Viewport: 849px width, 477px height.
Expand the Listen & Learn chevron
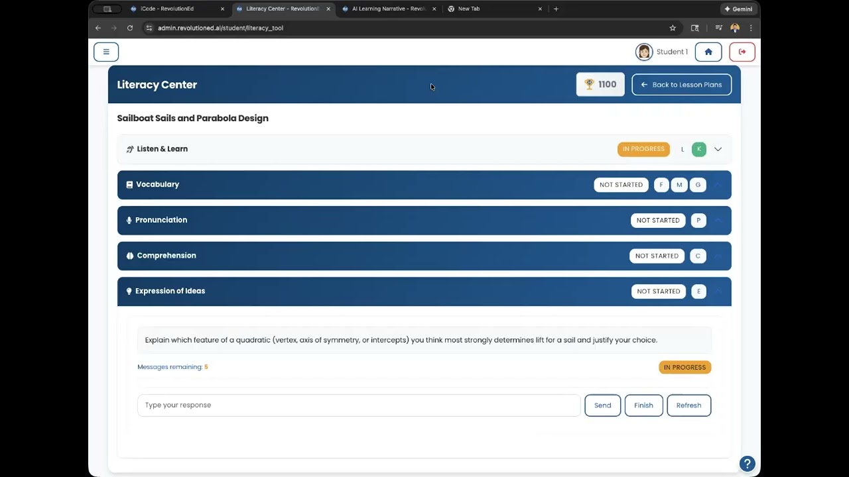click(718, 149)
